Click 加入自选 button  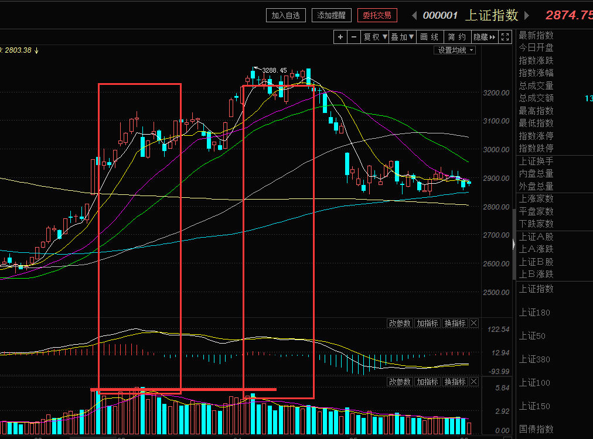coord(286,15)
